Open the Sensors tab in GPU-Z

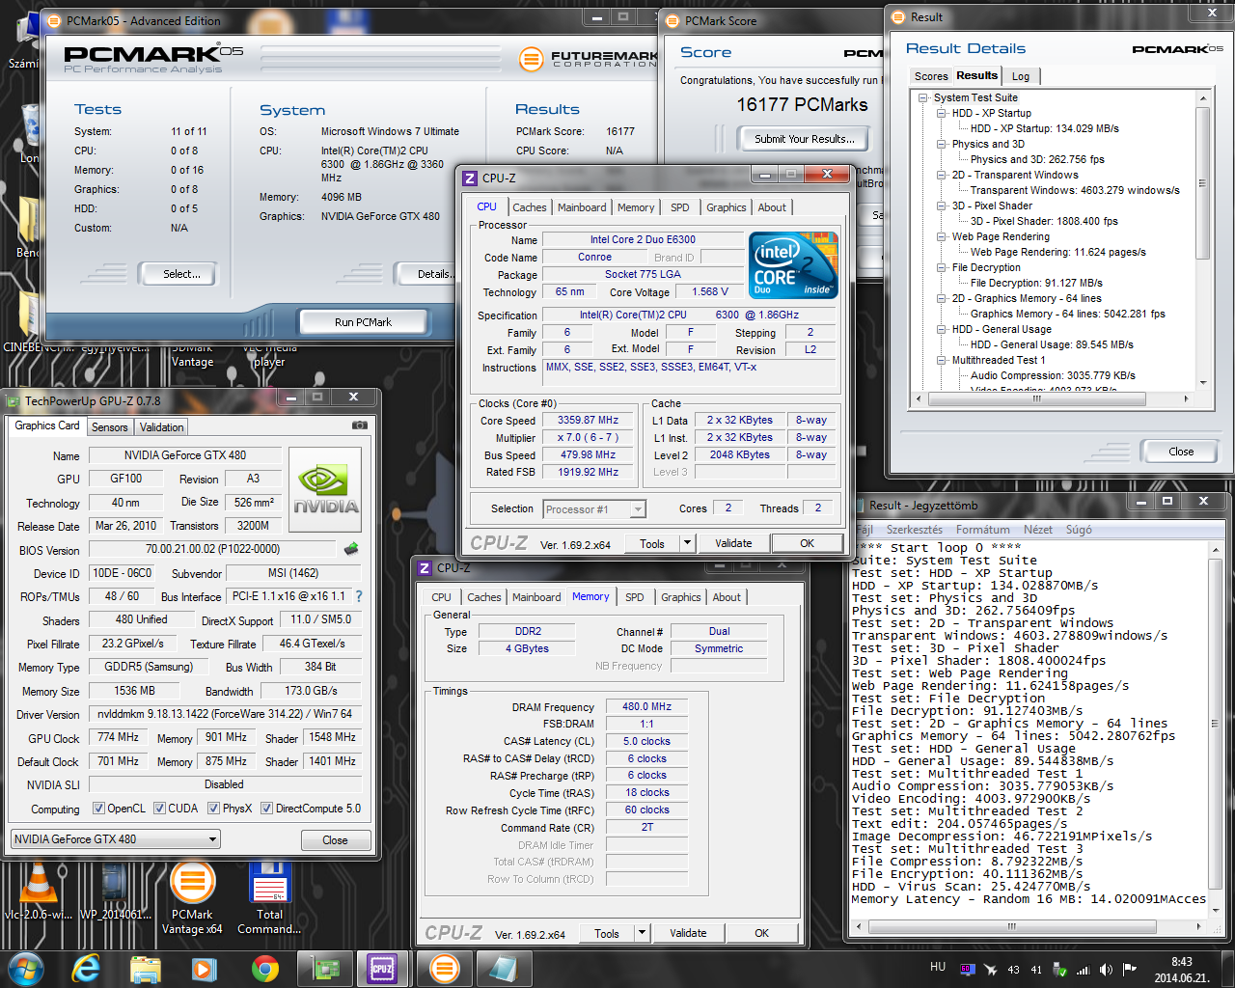[109, 427]
